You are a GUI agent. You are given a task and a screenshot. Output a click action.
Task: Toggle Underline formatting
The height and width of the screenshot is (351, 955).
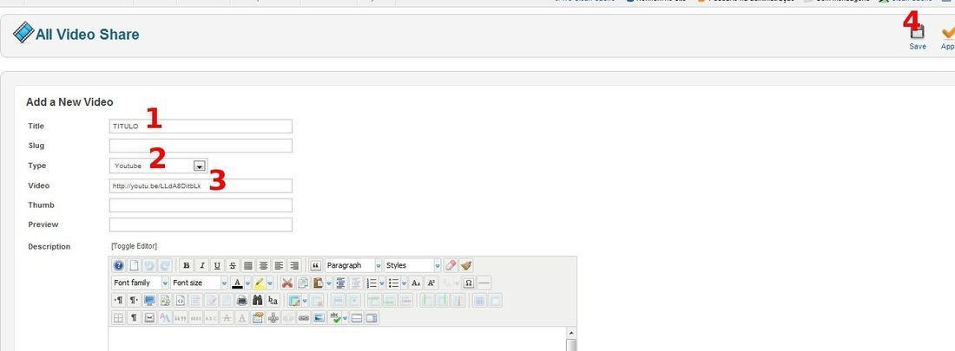coord(217,265)
